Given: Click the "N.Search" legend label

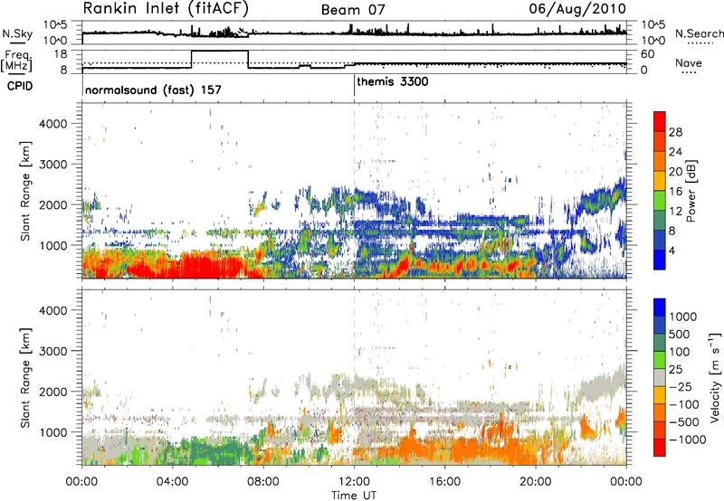Looking at the screenshot, I should click(699, 33).
